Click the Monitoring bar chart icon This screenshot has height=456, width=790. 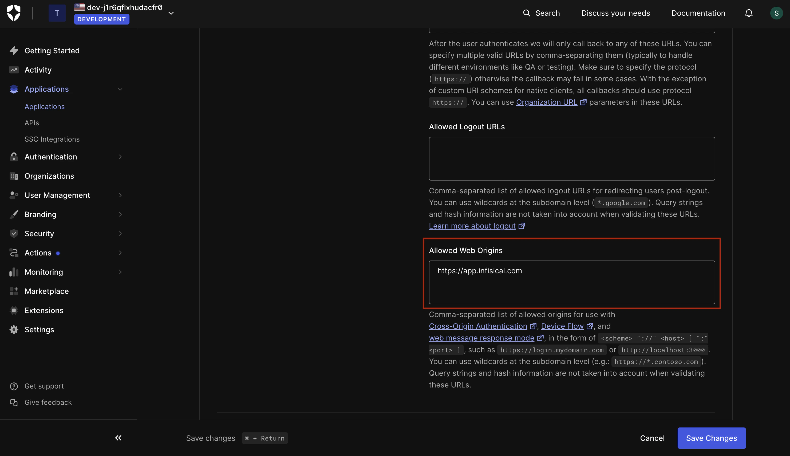coord(14,272)
